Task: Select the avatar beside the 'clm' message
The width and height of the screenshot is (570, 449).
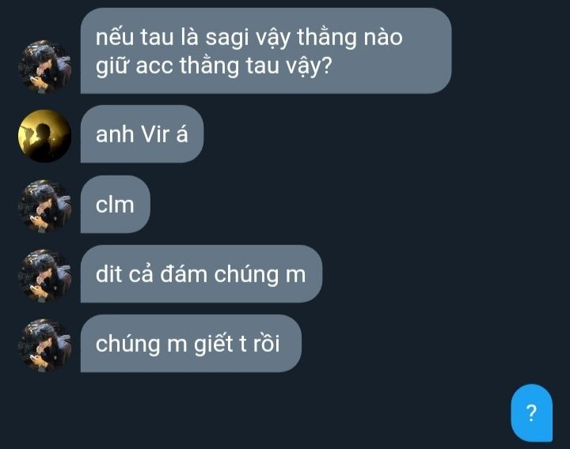Action: [x=44, y=206]
